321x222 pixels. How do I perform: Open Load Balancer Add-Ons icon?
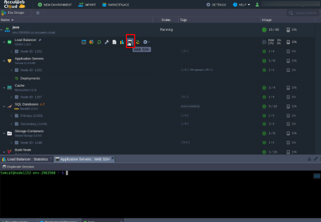coord(91,42)
